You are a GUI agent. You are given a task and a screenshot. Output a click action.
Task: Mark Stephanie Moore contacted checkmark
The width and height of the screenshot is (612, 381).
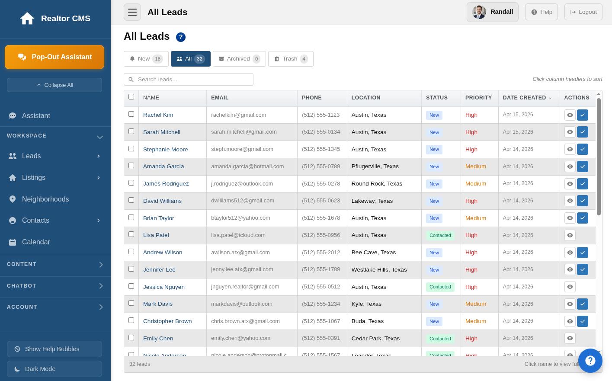583,149
